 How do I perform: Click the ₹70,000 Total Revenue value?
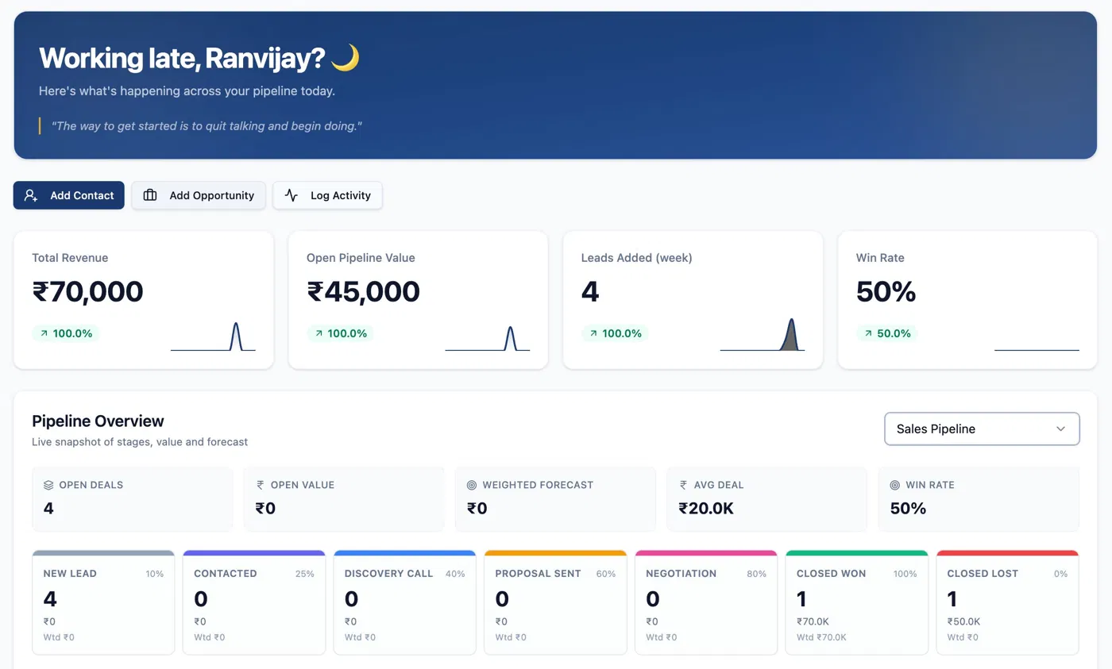tap(88, 292)
